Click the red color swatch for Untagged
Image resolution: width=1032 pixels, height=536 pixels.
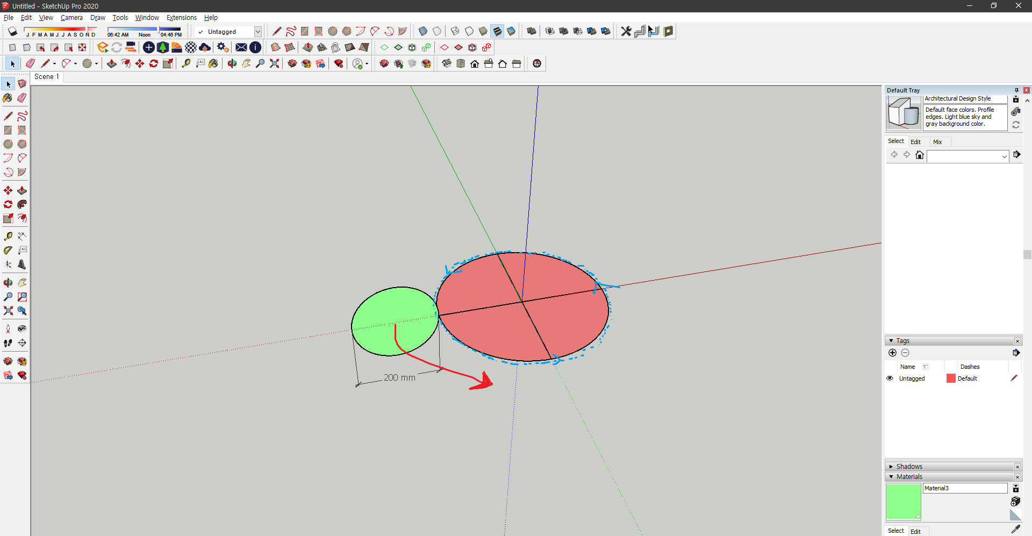(951, 378)
